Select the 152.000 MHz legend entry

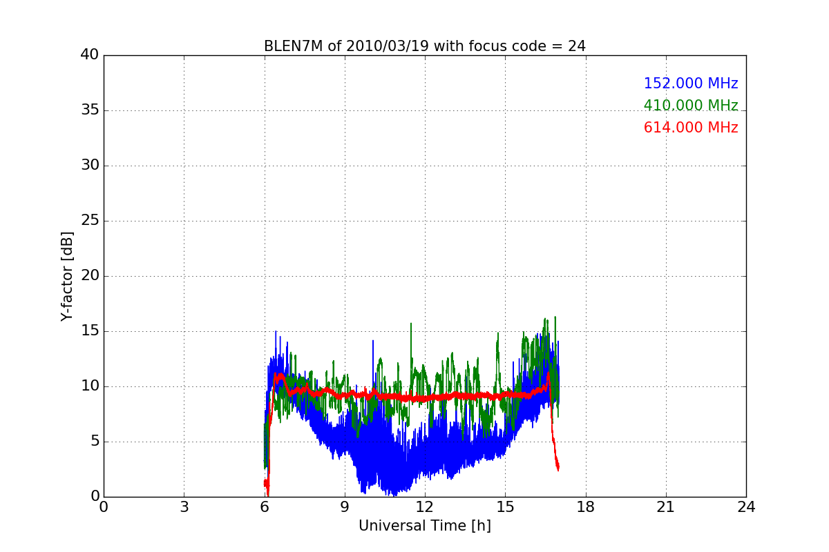point(690,83)
